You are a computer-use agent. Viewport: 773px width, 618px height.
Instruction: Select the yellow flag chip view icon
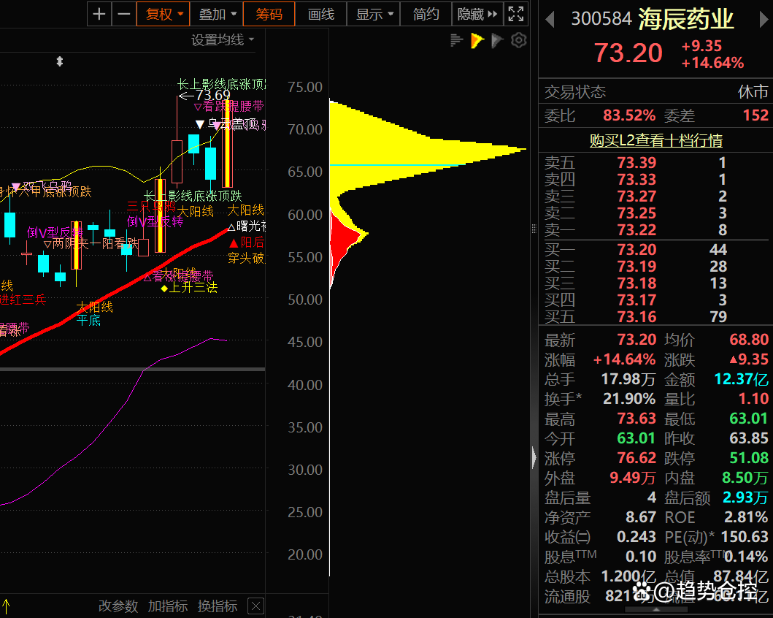pyautogui.click(x=477, y=40)
